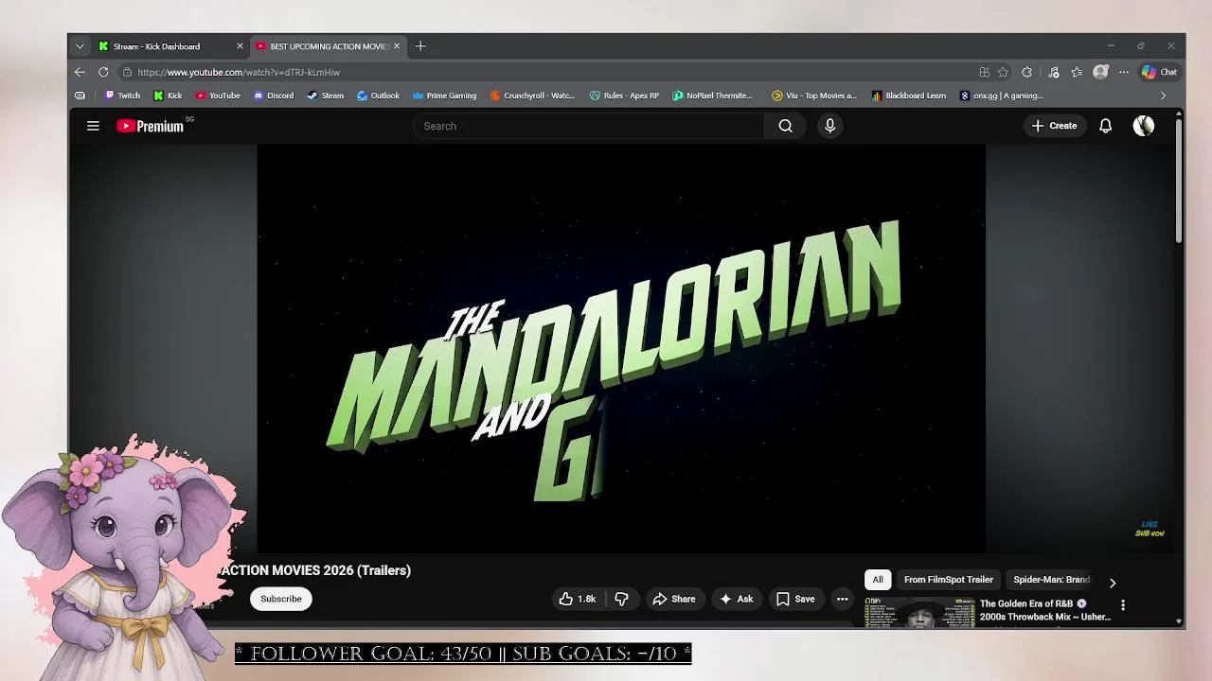Open options for Golden Era of R&B video
The width and height of the screenshot is (1212, 681).
(1123, 605)
